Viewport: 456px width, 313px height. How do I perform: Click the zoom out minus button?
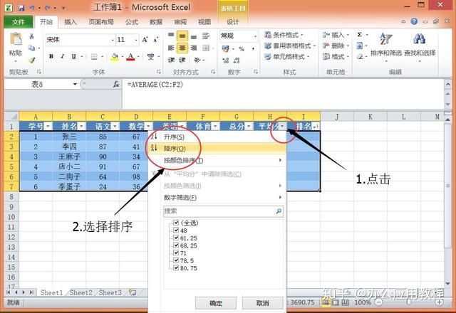pyautogui.click(x=378, y=302)
